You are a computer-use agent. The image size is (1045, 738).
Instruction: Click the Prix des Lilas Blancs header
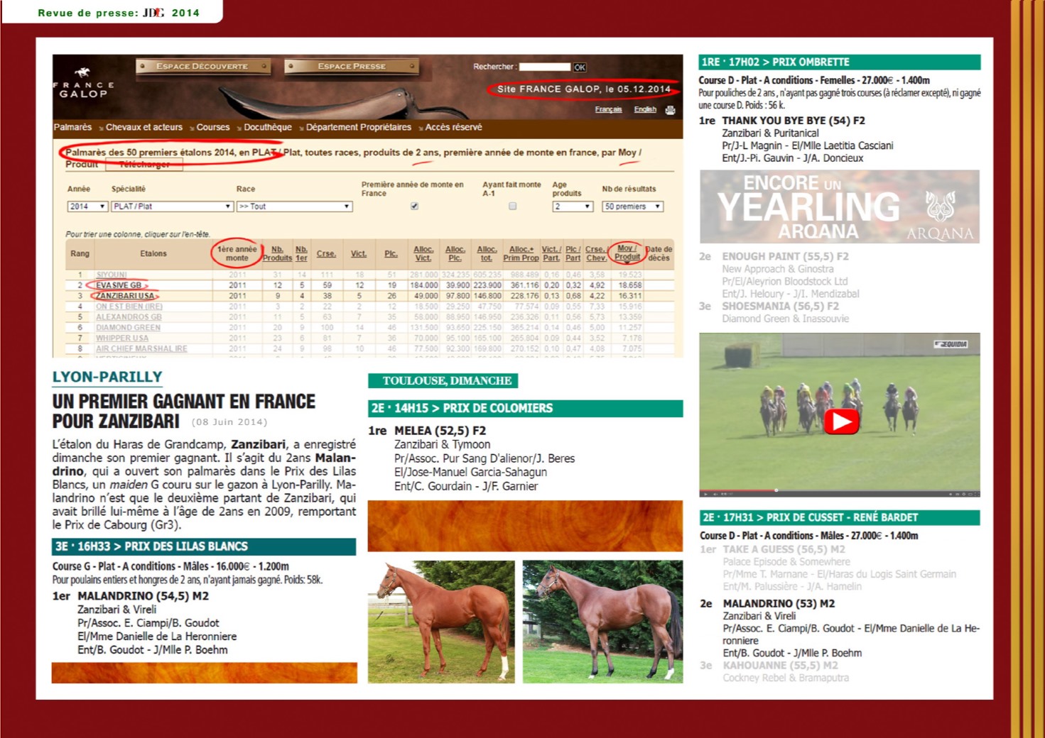204,546
